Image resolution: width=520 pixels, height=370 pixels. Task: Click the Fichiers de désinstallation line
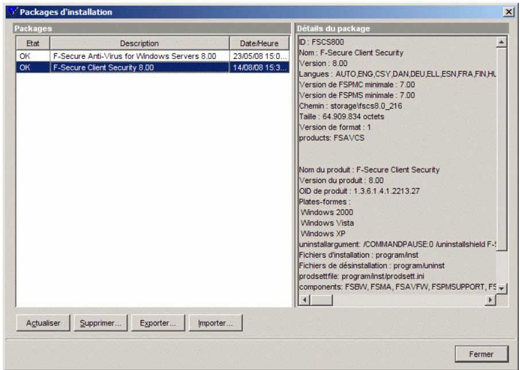(x=371, y=266)
